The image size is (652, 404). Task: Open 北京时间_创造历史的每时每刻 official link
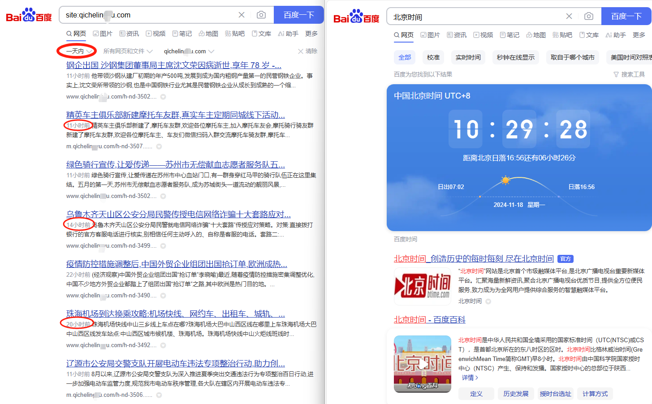click(474, 259)
